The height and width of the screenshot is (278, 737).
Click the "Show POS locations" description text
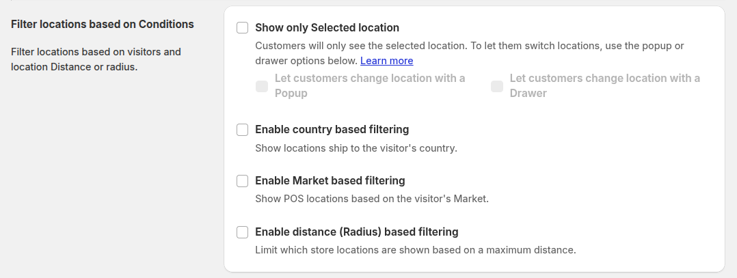(x=371, y=199)
